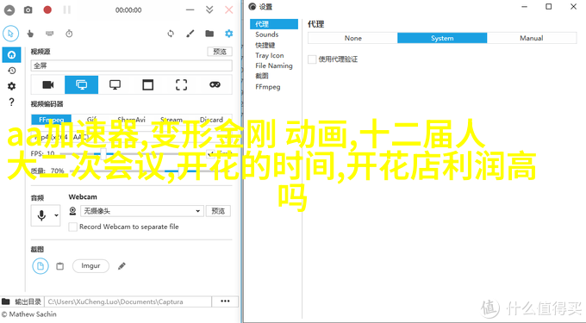Choose System proxy mode
Screen dimensions: 586x323
point(442,38)
